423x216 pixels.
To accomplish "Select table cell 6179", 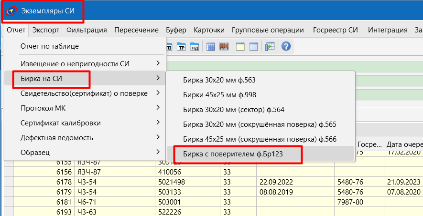I will [x=44, y=192].
